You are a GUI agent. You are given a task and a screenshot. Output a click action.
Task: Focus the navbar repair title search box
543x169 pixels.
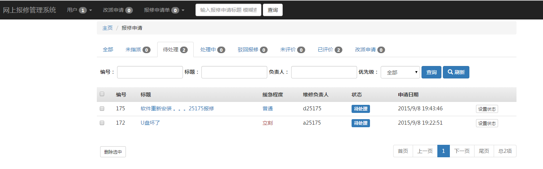click(x=228, y=10)
